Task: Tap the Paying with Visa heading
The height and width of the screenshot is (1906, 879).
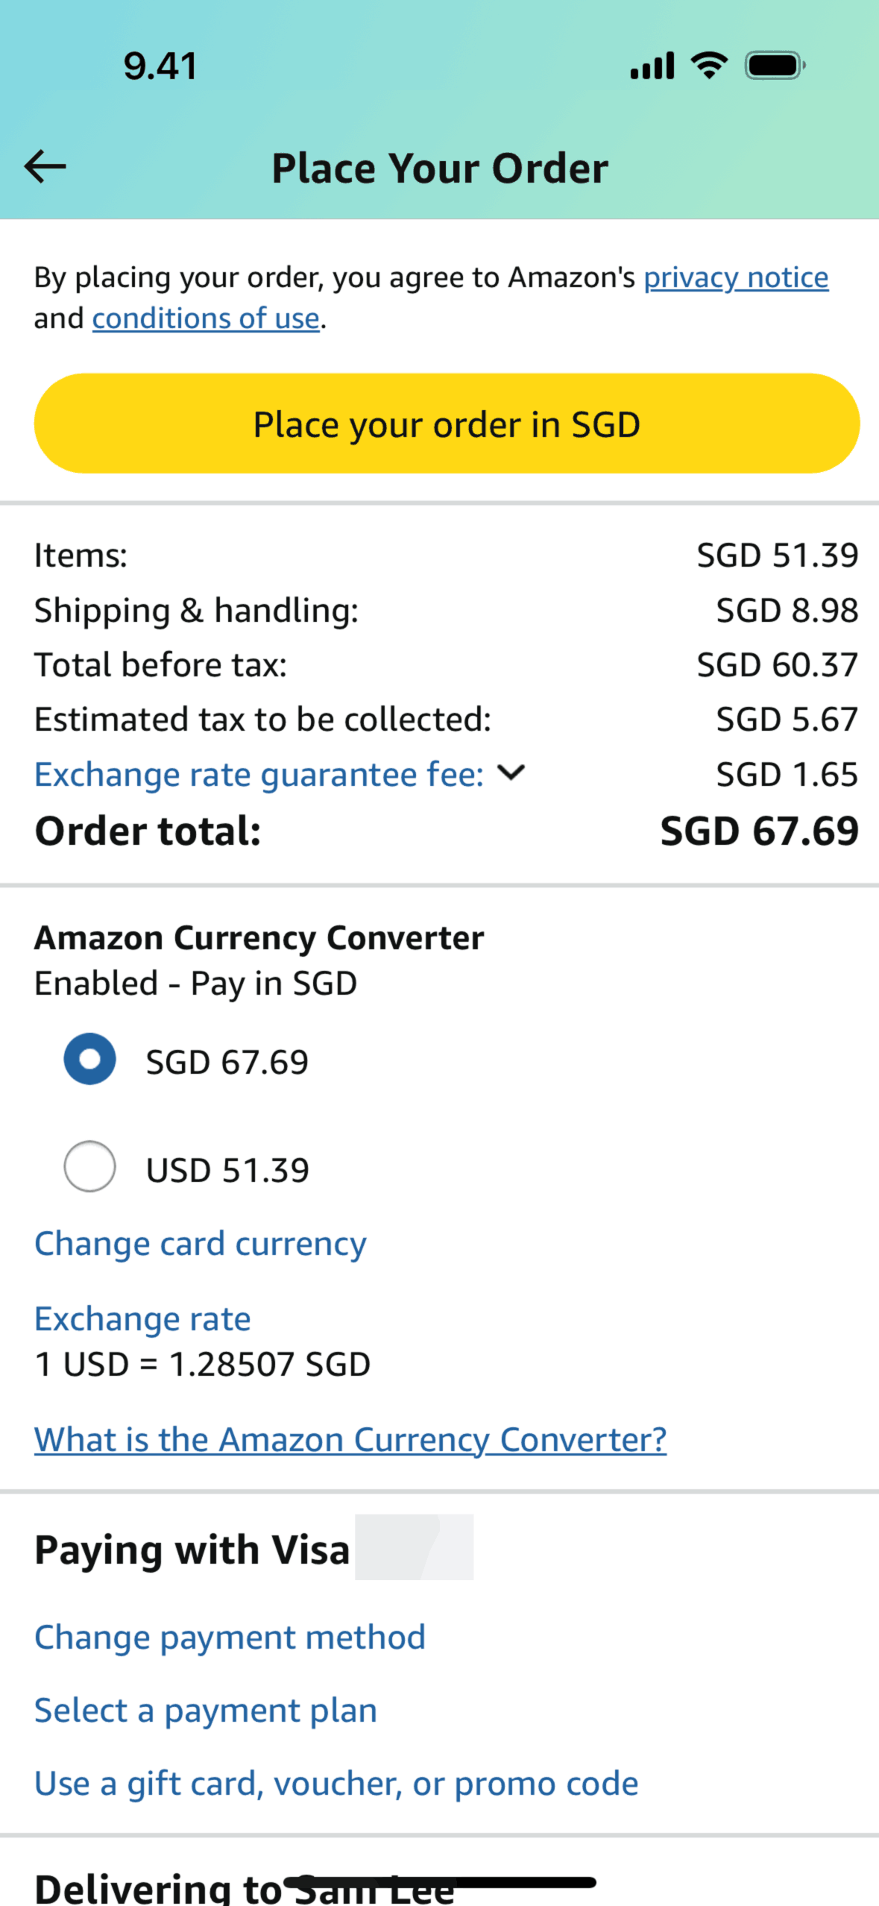Action: [x=192, y=1550]
